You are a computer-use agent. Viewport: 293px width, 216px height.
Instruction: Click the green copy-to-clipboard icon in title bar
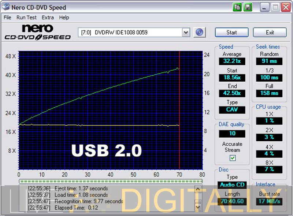(237, 7)
